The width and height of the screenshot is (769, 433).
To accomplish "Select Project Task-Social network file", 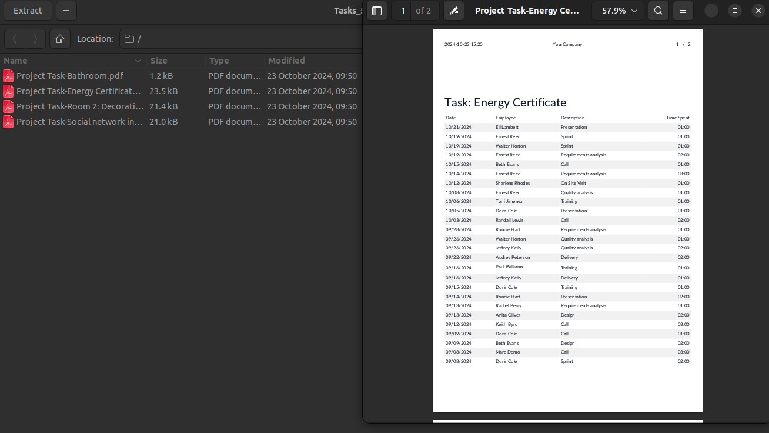I will point(80,122).
